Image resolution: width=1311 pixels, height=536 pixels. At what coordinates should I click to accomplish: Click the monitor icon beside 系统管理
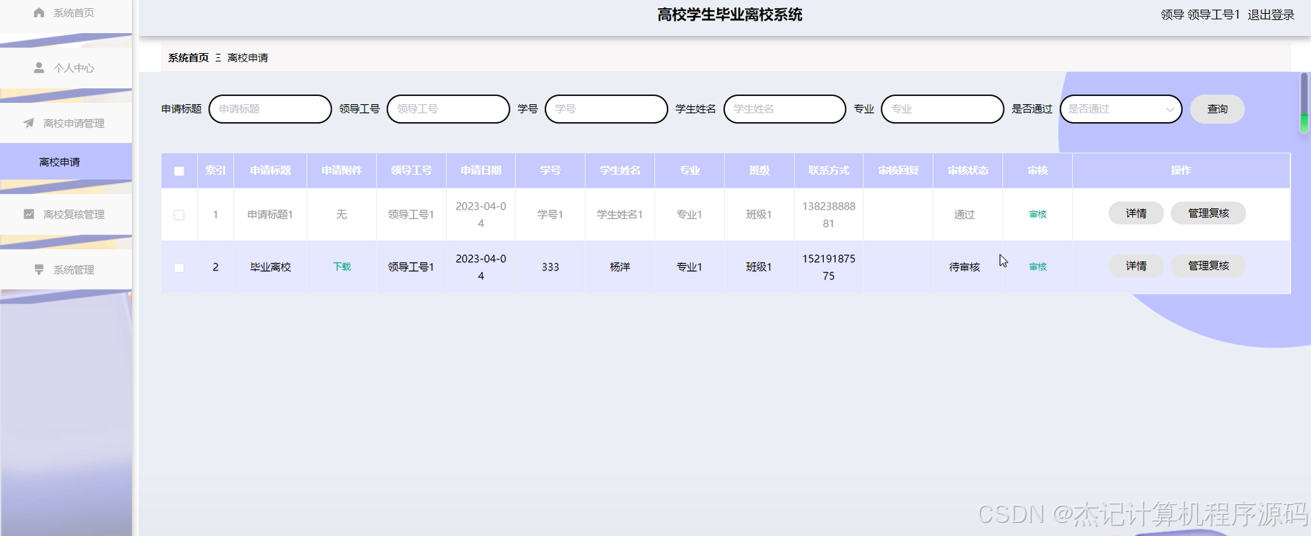(x=39, y=269)
